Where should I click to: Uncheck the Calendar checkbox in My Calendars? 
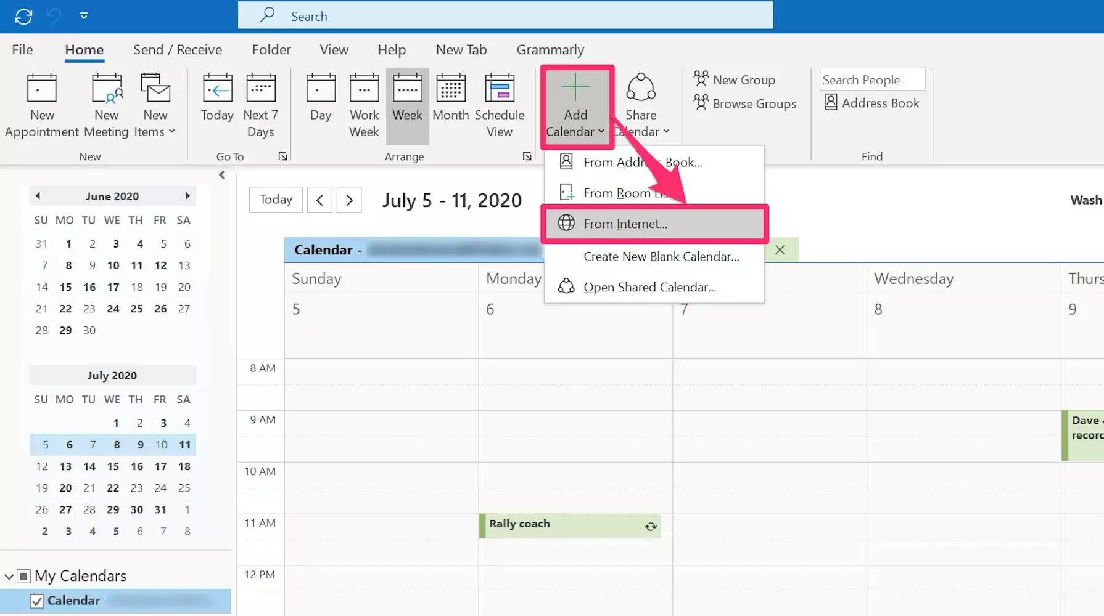[x=37, y=601]
